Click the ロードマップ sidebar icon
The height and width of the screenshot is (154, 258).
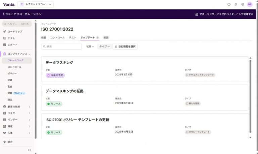[5, 31]
